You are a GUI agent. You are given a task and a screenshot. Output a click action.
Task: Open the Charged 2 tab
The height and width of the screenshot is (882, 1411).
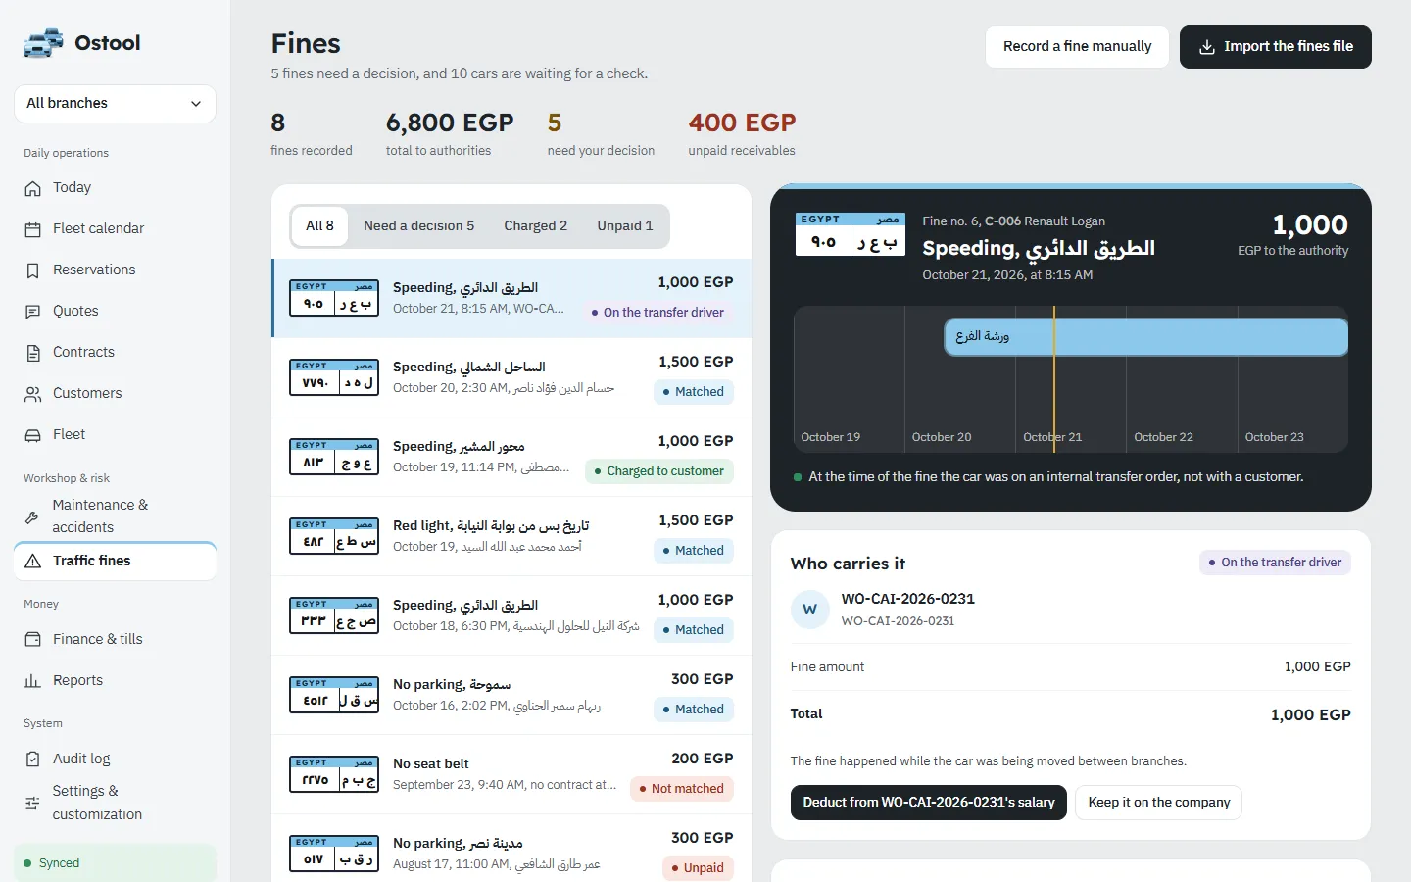click(535, 226)
